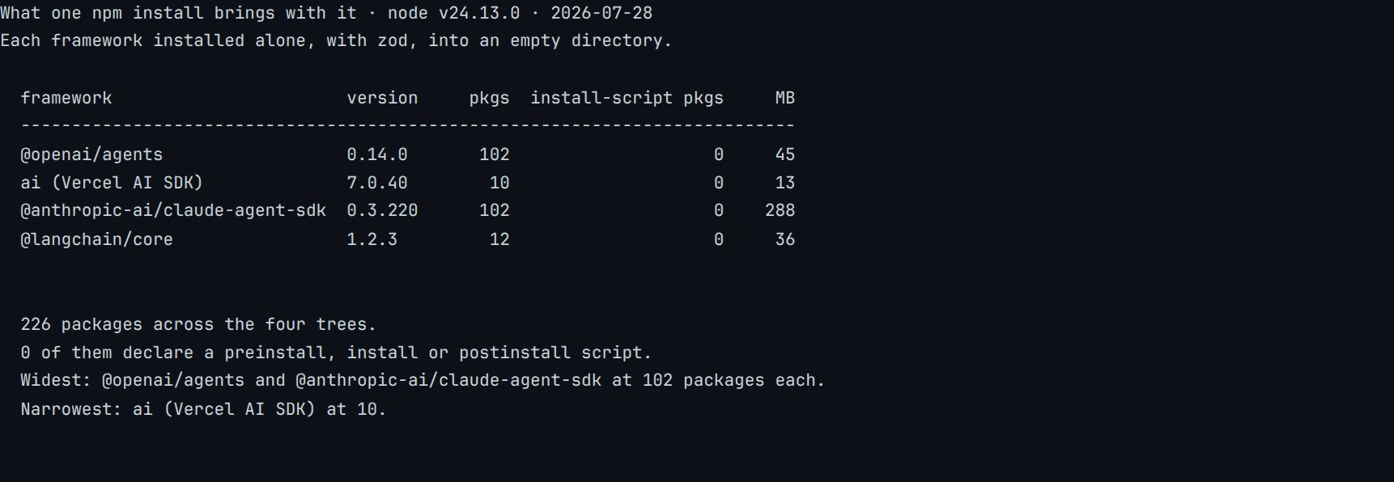
Task: Click pkgs count '102' in claude-agent-sdk row
Action: tap(495, 210)
